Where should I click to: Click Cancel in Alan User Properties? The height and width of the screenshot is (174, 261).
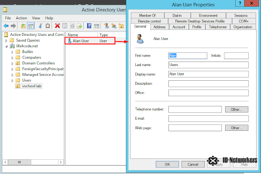point(193,164)
